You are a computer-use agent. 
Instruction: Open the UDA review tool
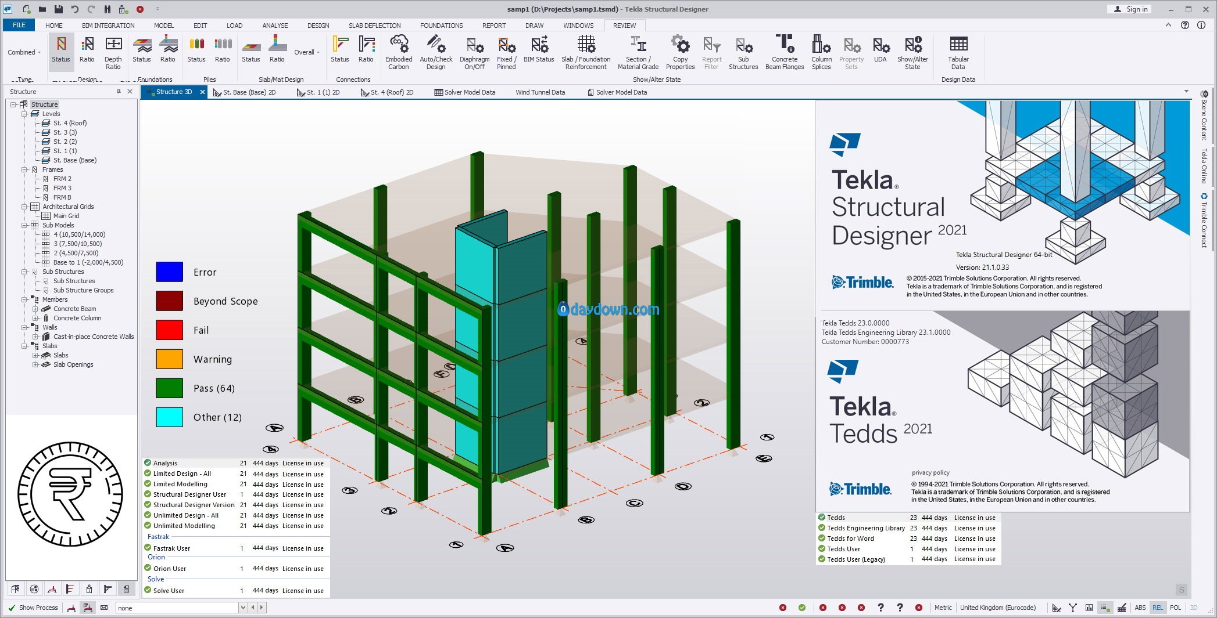(x=880, y=49)
